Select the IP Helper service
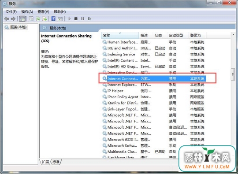 [x=154, y=91]
